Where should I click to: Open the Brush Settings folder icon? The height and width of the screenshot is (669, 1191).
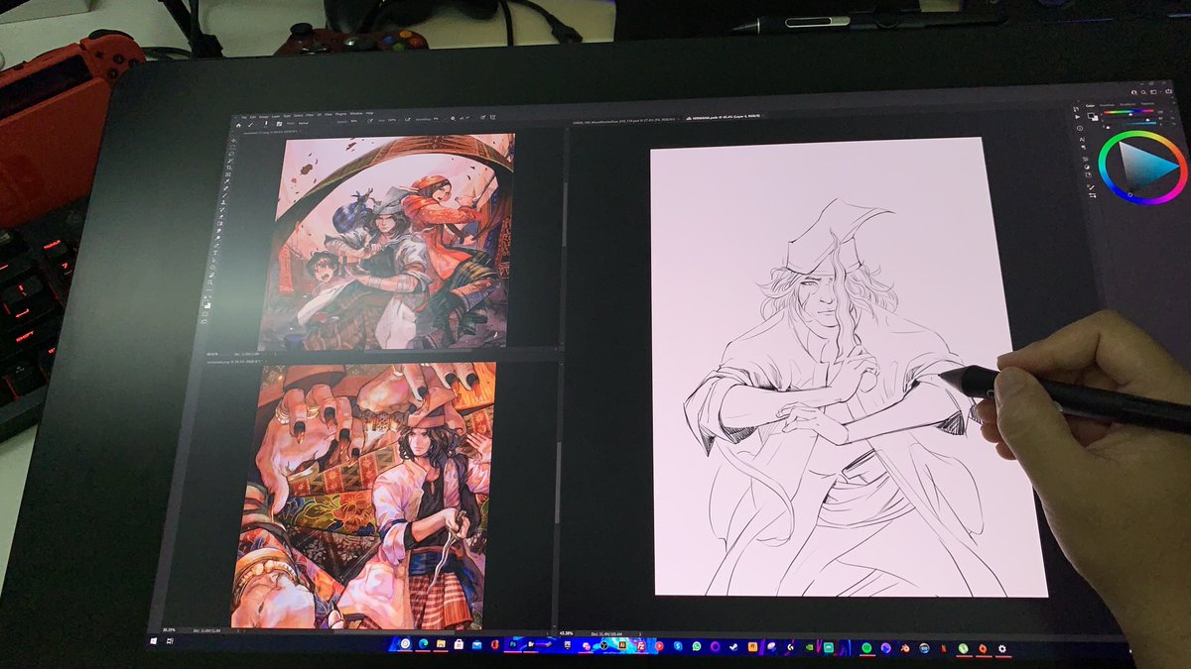pos(279,124)
